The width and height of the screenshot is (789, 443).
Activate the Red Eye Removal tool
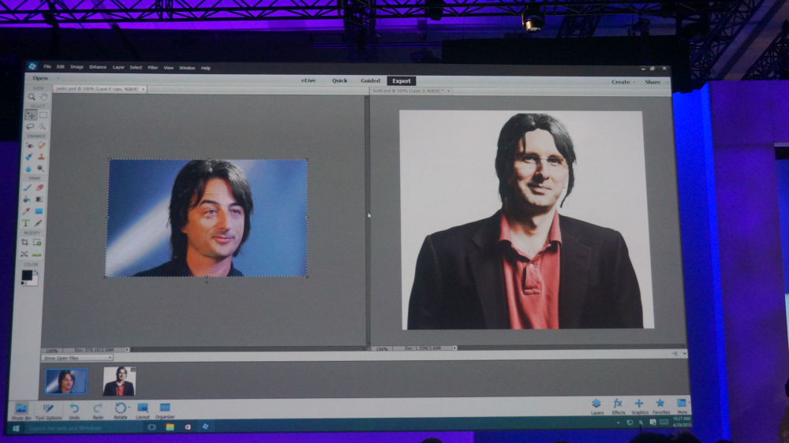click(x=30, y=145)
